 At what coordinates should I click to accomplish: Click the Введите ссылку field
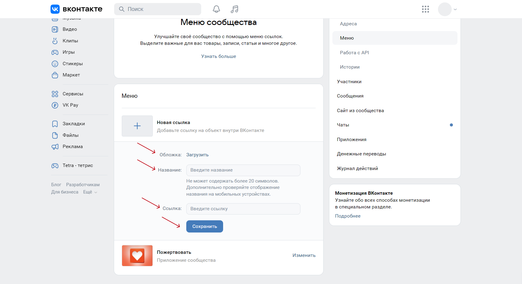(x=243, y=209)
